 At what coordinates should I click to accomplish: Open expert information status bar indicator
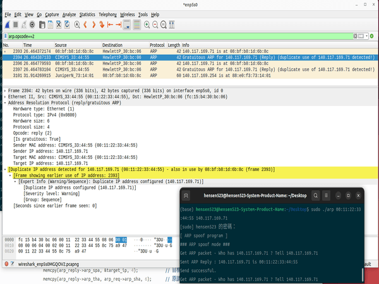[x=6, y=264]
